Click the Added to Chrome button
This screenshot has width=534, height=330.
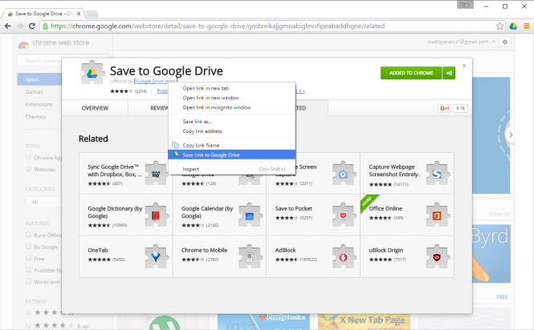coord(411,73)
